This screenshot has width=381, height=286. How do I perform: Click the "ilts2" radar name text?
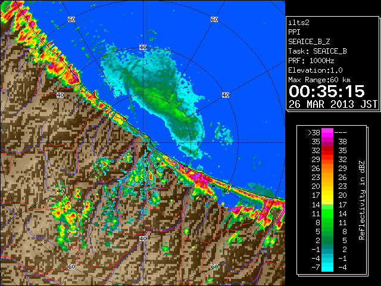(299, 23)
